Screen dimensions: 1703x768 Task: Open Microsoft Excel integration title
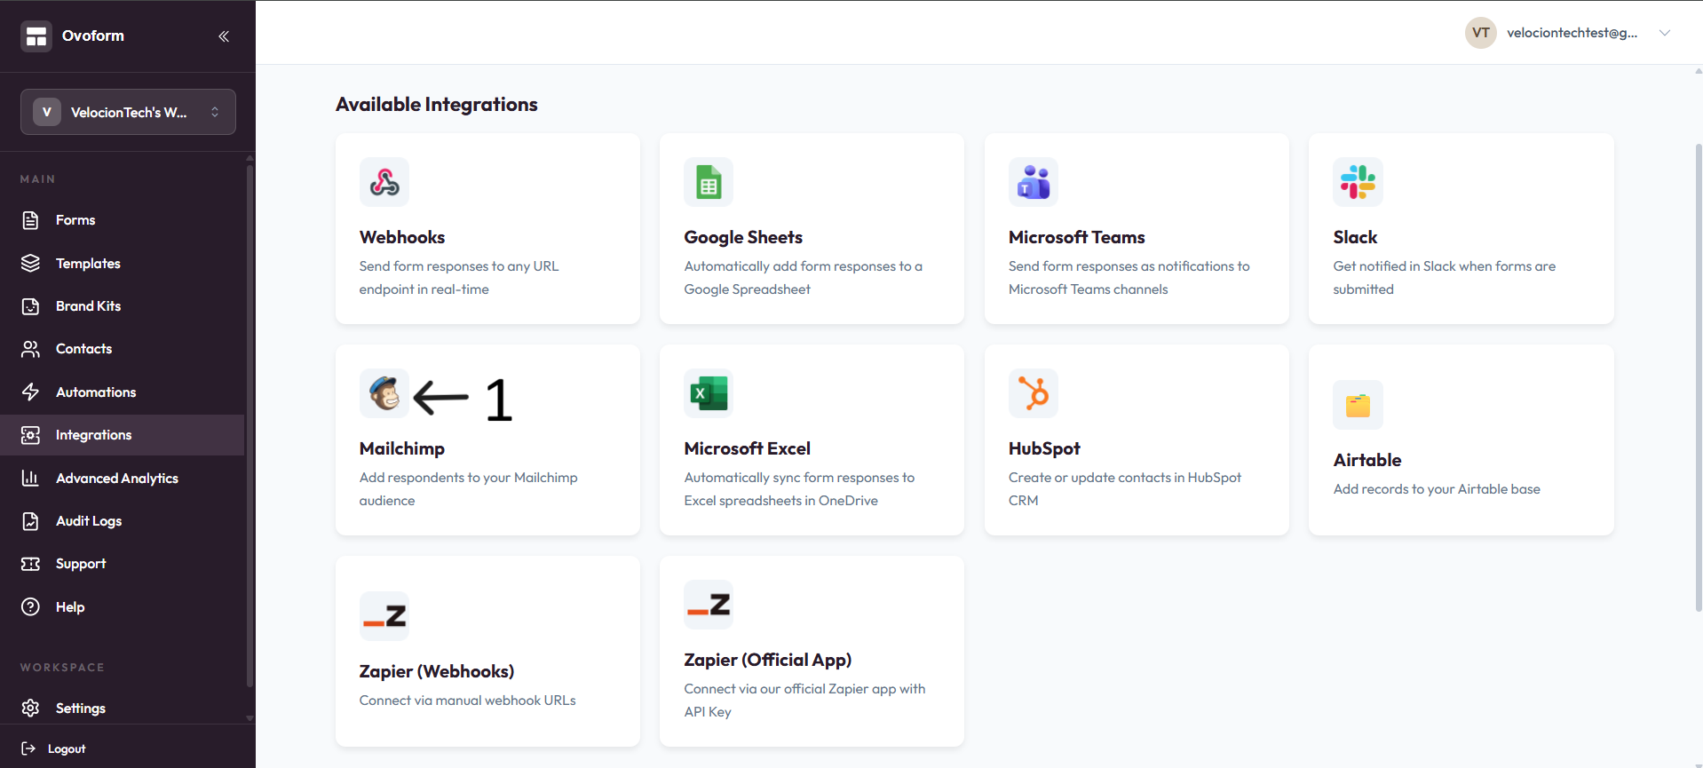748,448
